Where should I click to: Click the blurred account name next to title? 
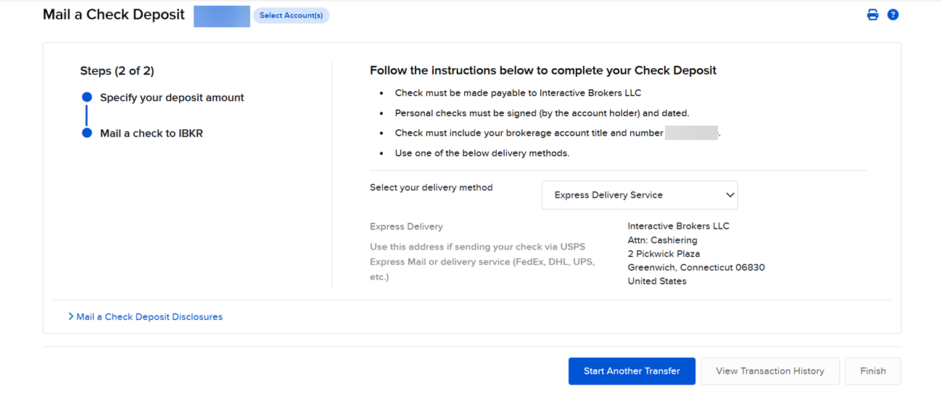click(x=222, y=16)
